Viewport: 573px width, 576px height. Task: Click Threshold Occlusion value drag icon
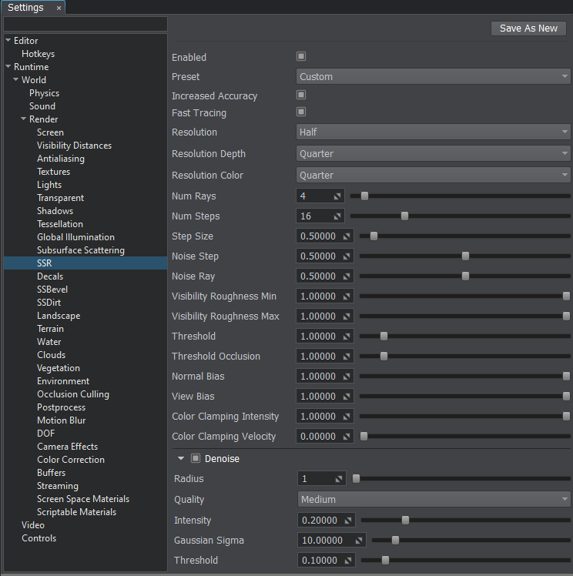[347, 357]
